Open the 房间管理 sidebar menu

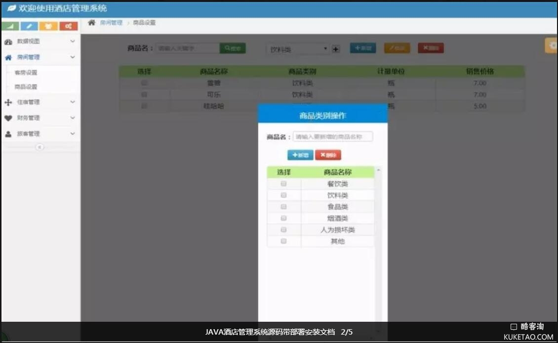40,57
